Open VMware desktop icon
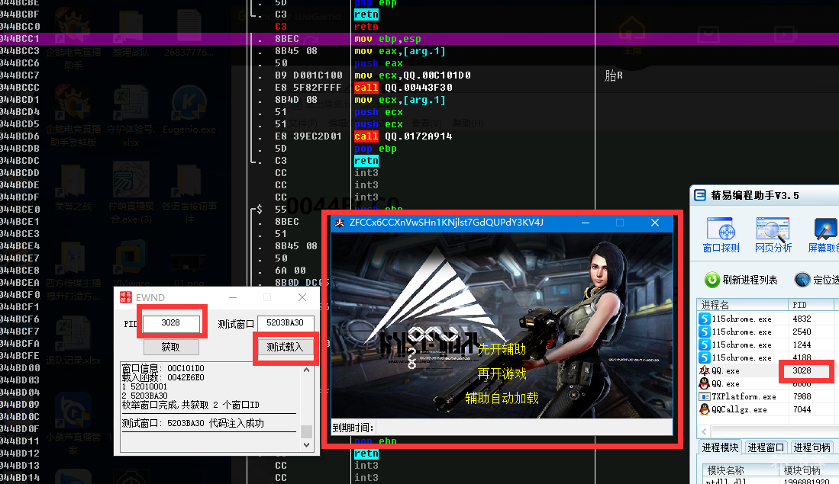The image size is (839, 484). [x=131, y=264]
